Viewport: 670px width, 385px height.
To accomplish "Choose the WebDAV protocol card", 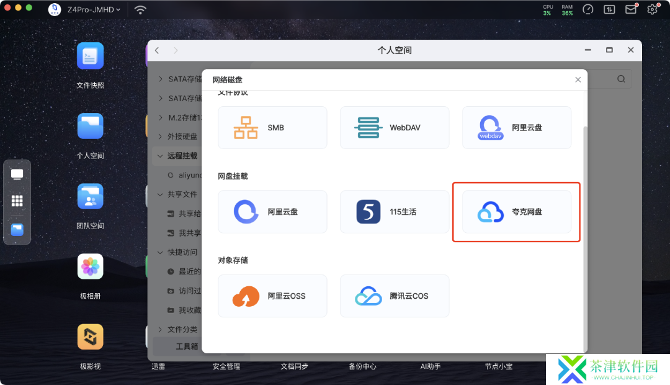I will [x=395, y=127].
